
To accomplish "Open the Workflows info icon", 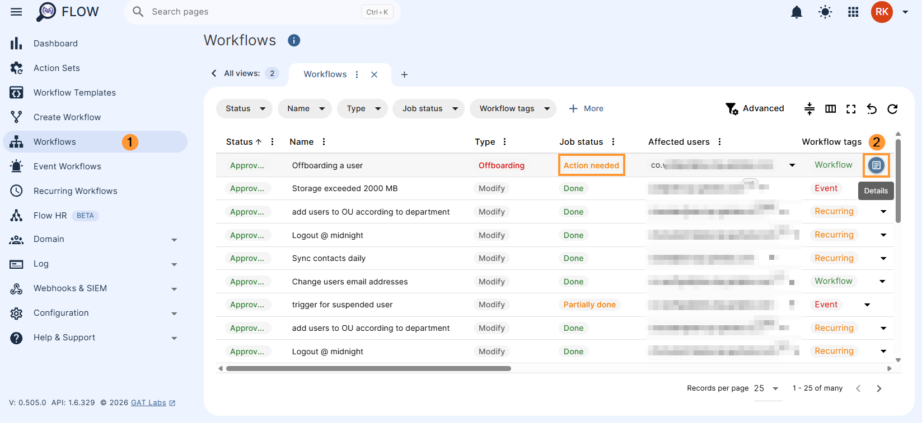I will point(294,40).
